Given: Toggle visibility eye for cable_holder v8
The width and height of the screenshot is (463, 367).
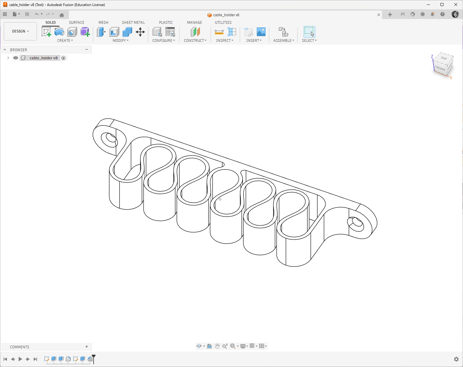Looking at the screenshot, I should [16, 58].
